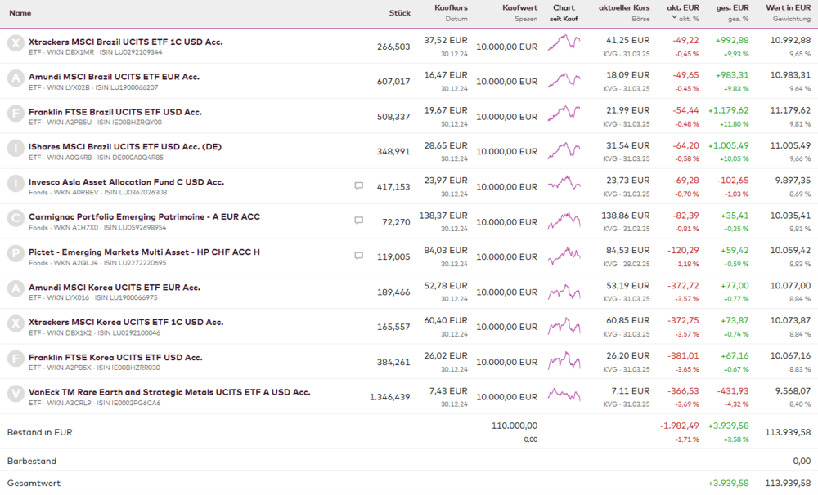Click the note icon for Invesco Asia fund
This screenshot has height=495, width=818.
point(358,186)
